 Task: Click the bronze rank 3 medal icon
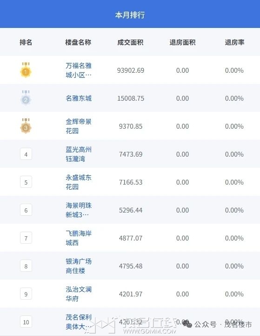tap(26, 126)
